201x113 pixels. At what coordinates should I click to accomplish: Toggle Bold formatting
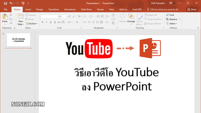tap(42, 22)
